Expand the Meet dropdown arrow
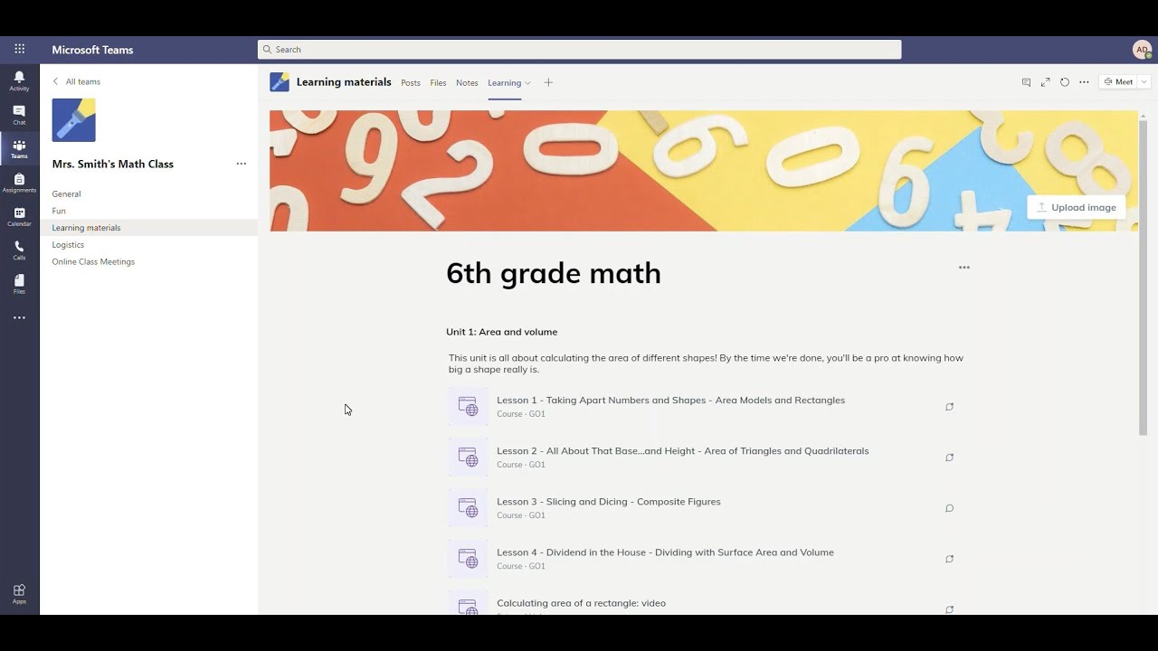The width and height of the screenshot is (1158, 651). (1144, 82)
